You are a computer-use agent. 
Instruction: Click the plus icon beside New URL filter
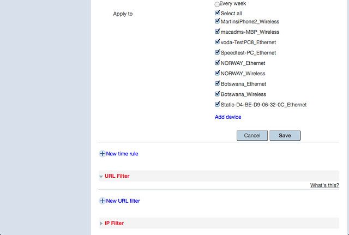102,201
